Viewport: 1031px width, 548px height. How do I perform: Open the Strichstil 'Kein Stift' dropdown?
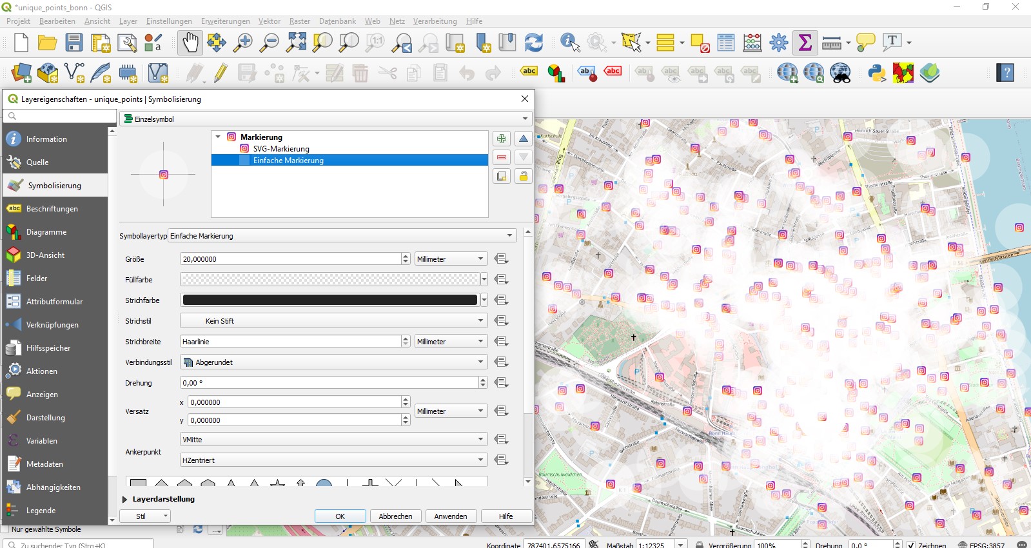(333, 321)
